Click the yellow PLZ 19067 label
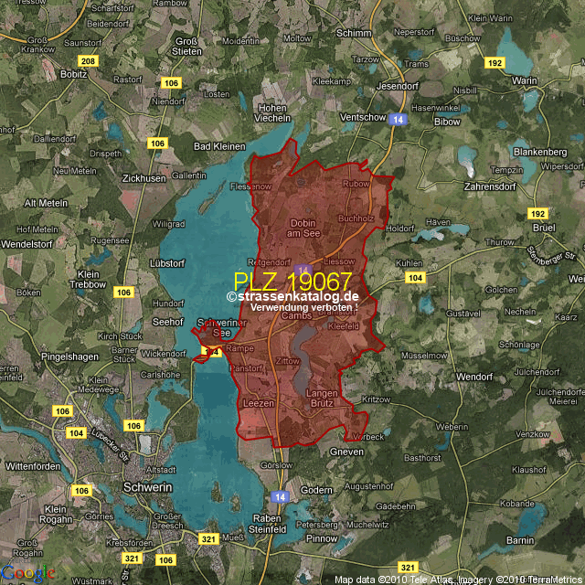 [x=292, y=281]
